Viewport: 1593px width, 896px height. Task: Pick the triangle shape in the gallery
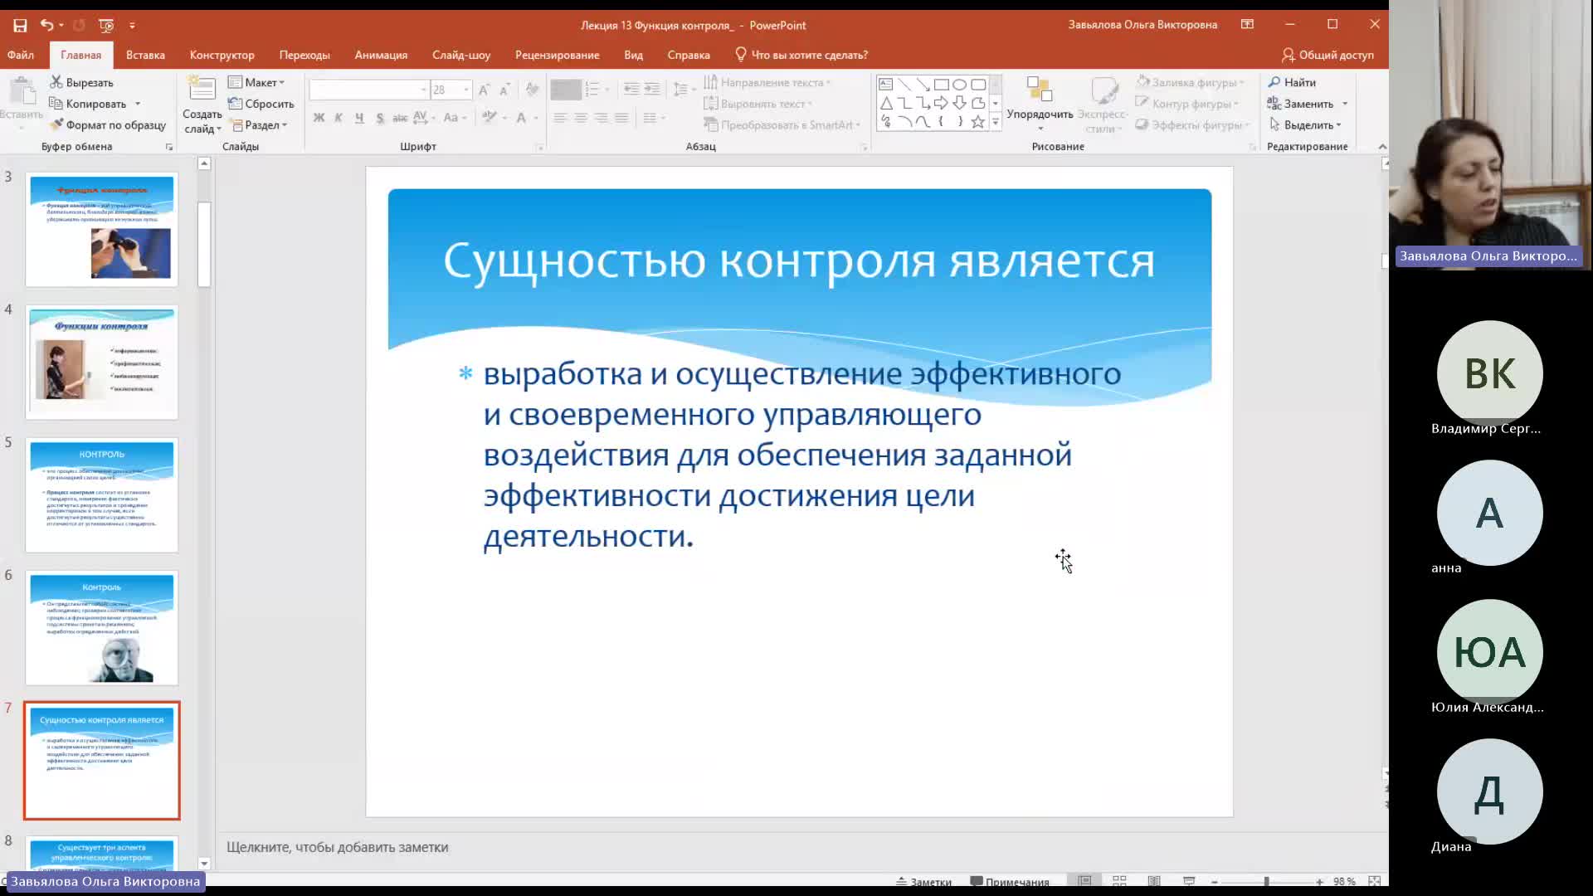click(x=886, y=103)
